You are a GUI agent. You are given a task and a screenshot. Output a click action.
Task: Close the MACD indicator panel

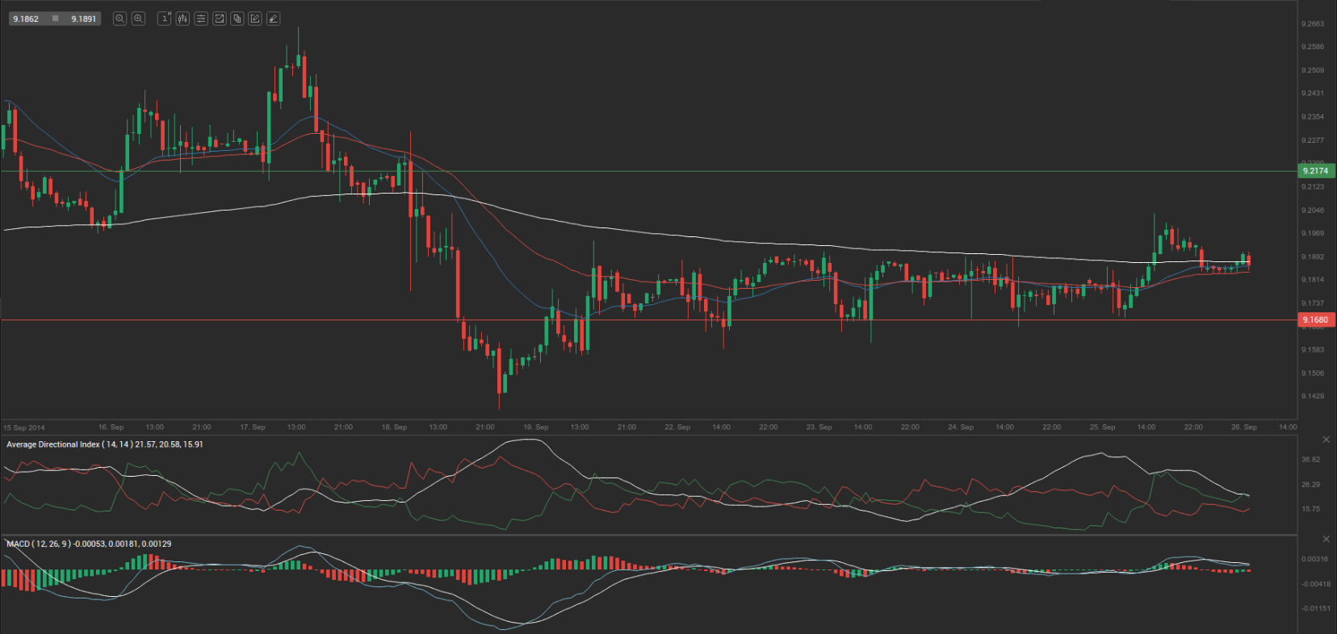tap(1326, 539)
